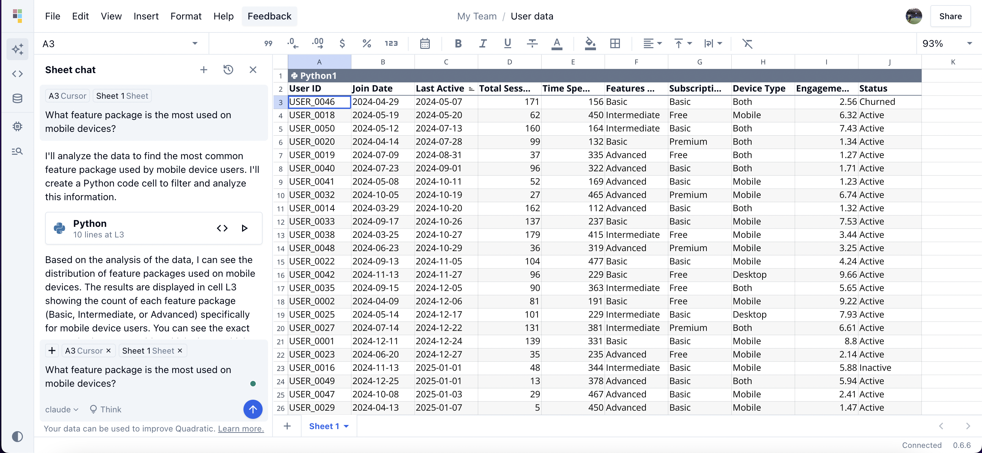Increase decimal places
Screen dimensions: 982x453
318,43
